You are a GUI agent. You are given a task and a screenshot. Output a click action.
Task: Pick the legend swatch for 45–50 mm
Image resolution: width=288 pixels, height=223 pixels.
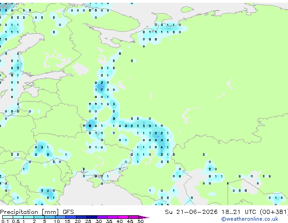pyautogui.click(x=134, y=217)
